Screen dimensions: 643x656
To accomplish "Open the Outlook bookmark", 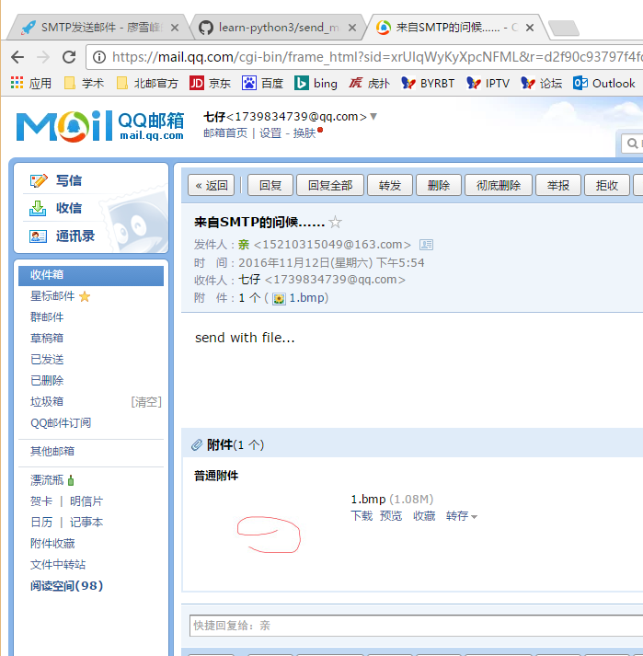I will pos(603,83).
